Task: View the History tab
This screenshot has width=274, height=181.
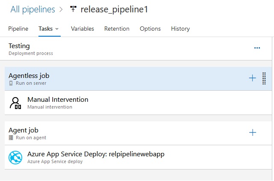Action: pos(180,29)
